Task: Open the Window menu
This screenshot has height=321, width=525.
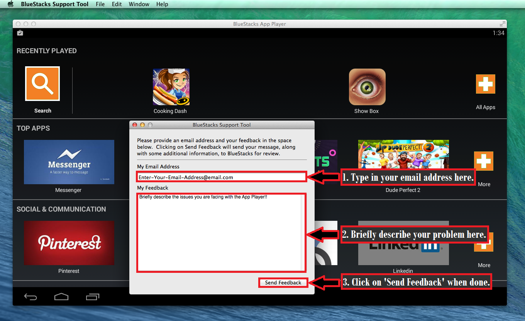Action: pyautogui.click(x=139, y=4)
